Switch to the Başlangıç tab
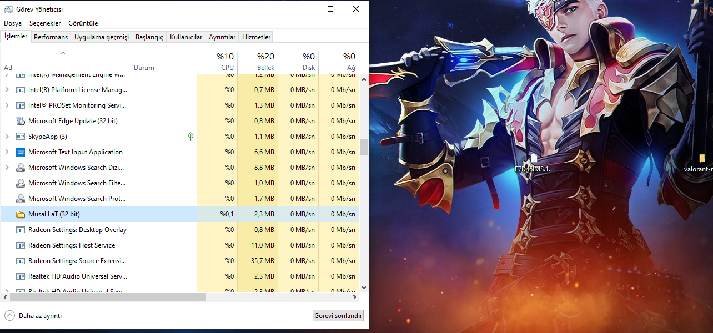This screenshot has width=713, height=333. tap(149, 37)
